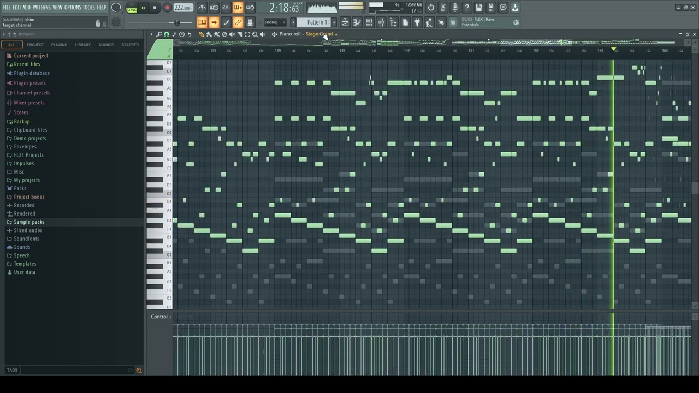Image resolution: width=699 pixels, height=393 pixels.
Task: Open the Channel rack icon
Action: (x=369, y=22)
